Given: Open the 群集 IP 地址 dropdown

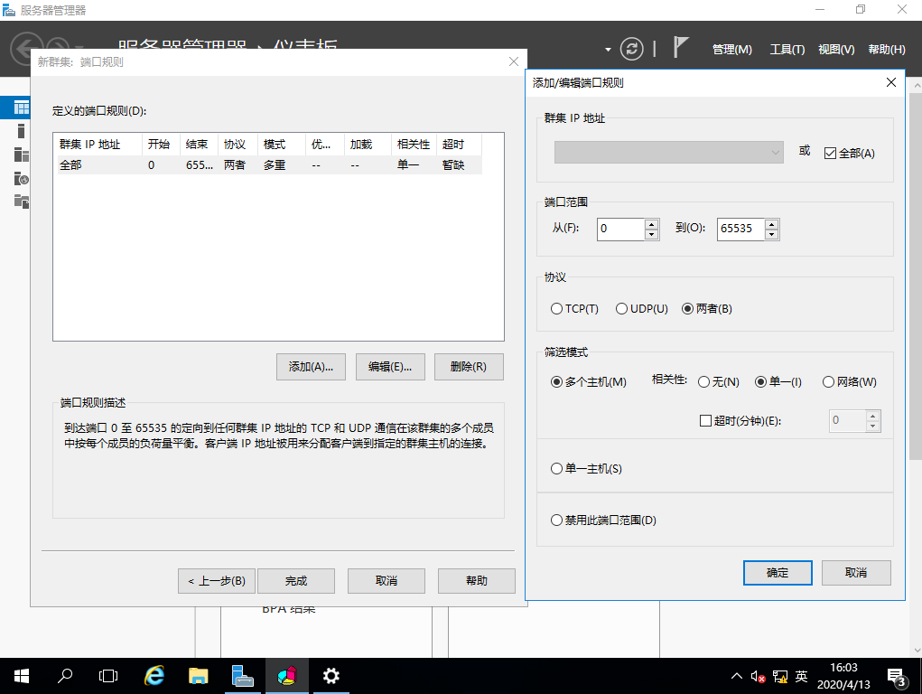Looking at the screenshot, I should (775, 152).
